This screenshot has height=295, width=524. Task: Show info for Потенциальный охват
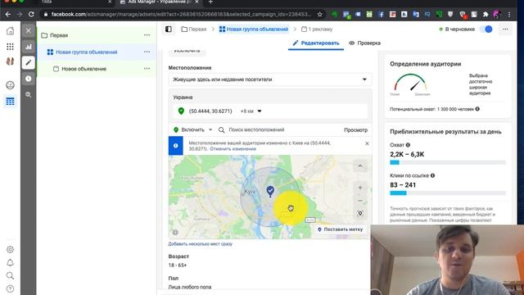coord(477,109)
